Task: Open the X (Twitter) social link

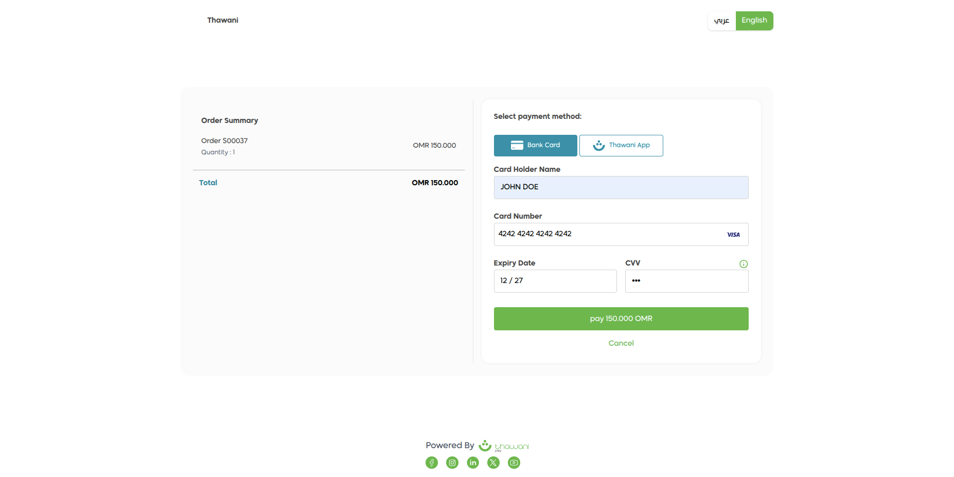Action: (x=493, y=463)
